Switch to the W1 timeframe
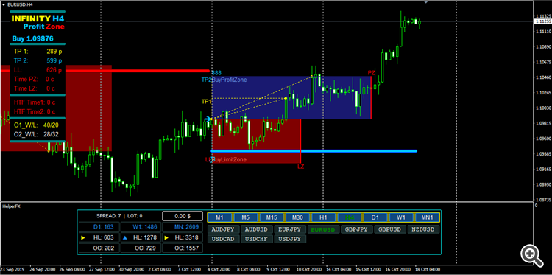This screenshot has height=275, width=552. pyautogui.click(x=401, y=217)
